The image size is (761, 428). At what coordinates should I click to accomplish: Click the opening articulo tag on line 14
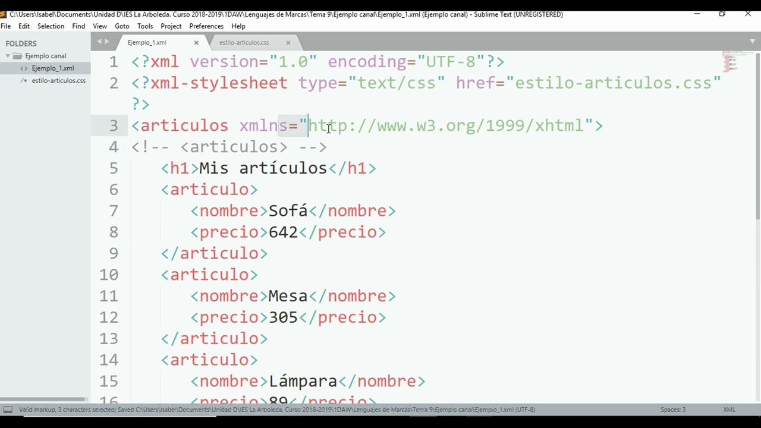coord(209,360)
